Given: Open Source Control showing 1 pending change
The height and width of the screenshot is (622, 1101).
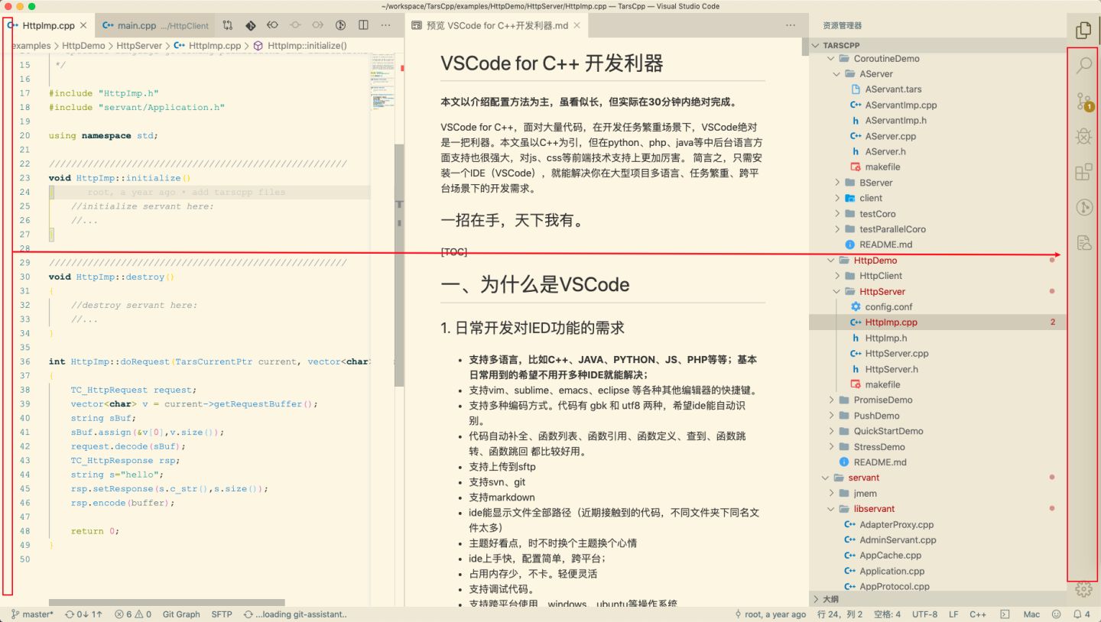Looking at the screenshot, I should (1083, 100).
